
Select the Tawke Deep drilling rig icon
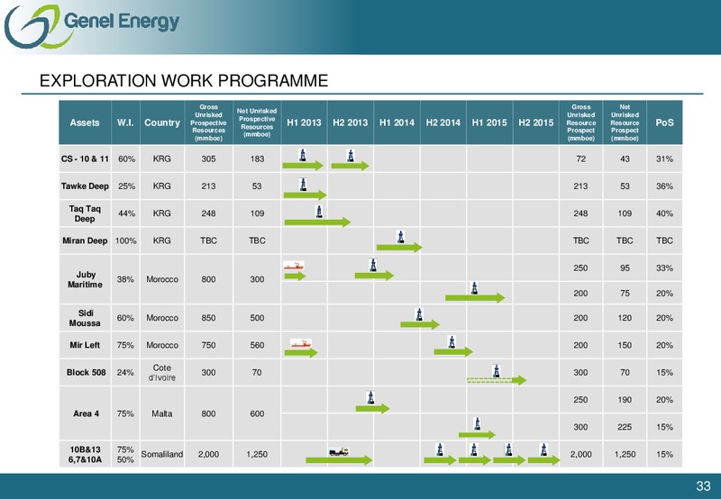(x=303, y=185)
